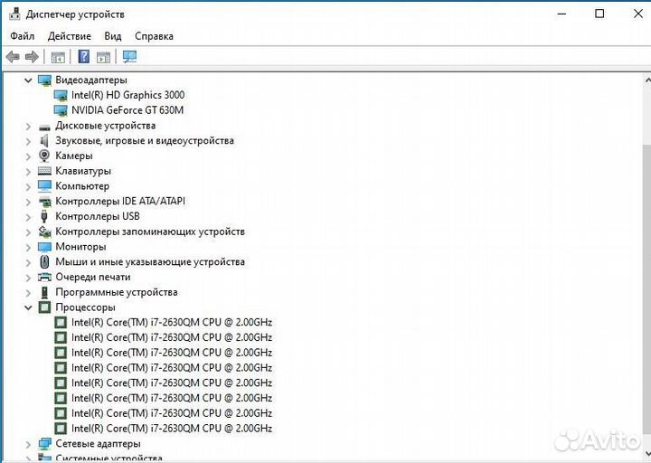651x463 pixels.
Task: Expand the Мониторы category
Action: [x=28, y=247]
